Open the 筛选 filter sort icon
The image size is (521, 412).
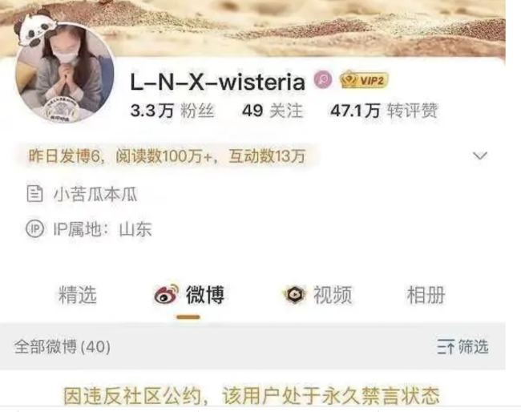pos(446,347)
